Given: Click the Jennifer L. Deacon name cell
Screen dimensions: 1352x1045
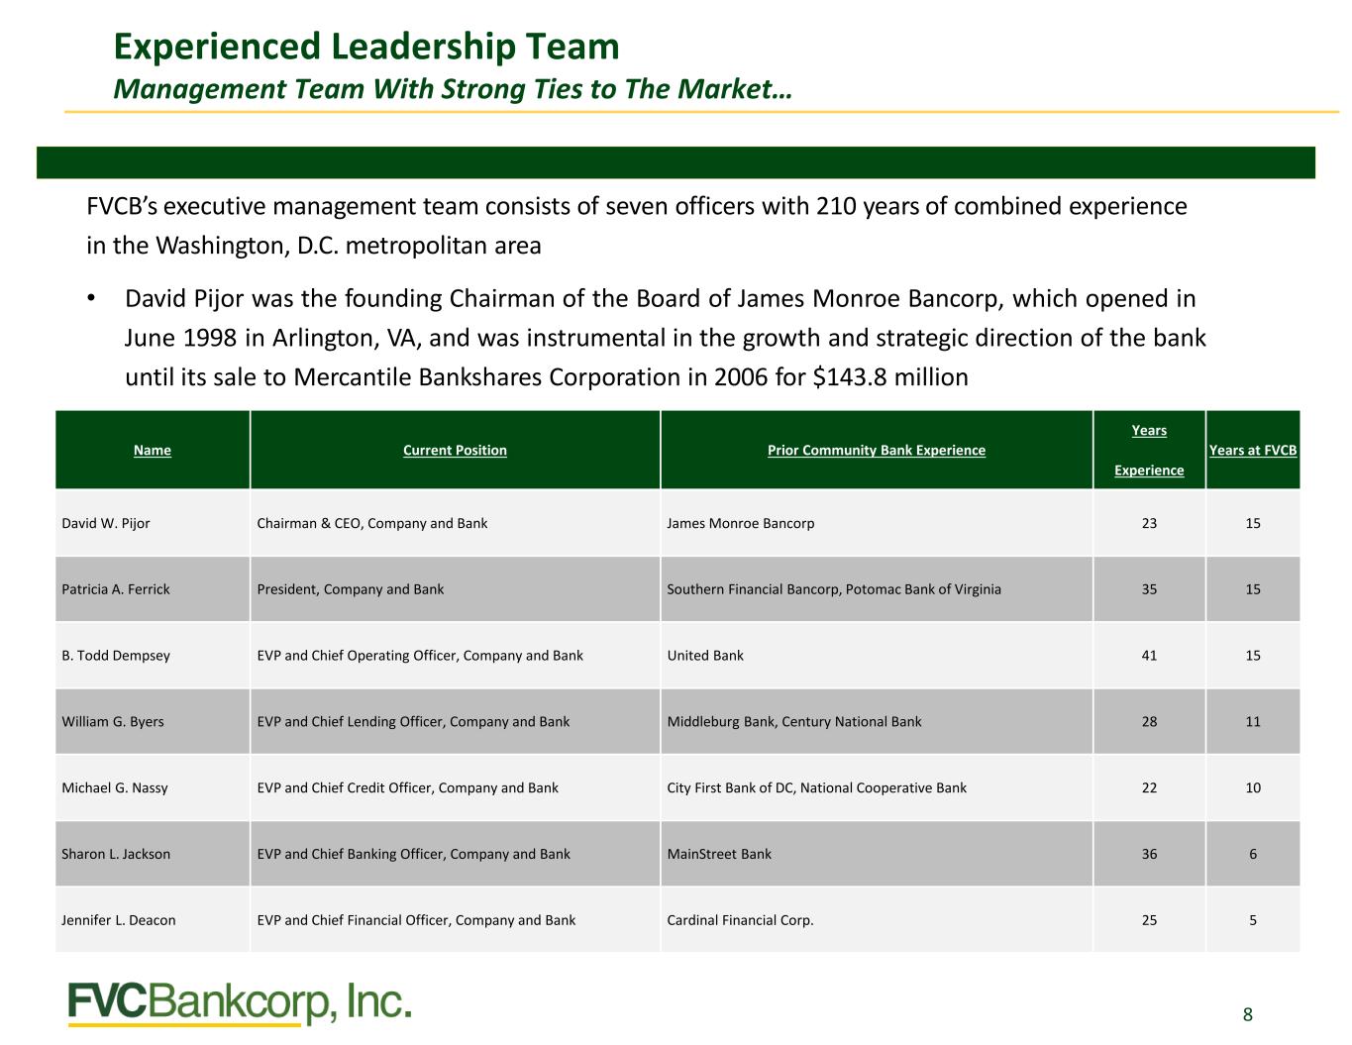Looking at the screenshot, I should point(153,920).
